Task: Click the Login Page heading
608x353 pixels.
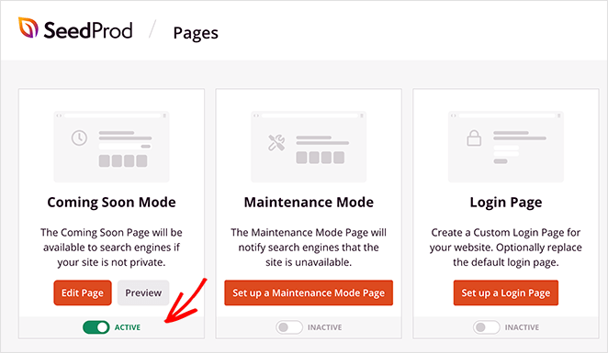Action: coord(506,203)
